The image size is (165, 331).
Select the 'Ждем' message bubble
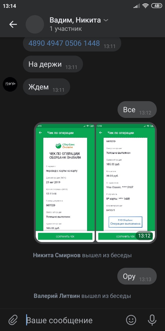(46, 87)
